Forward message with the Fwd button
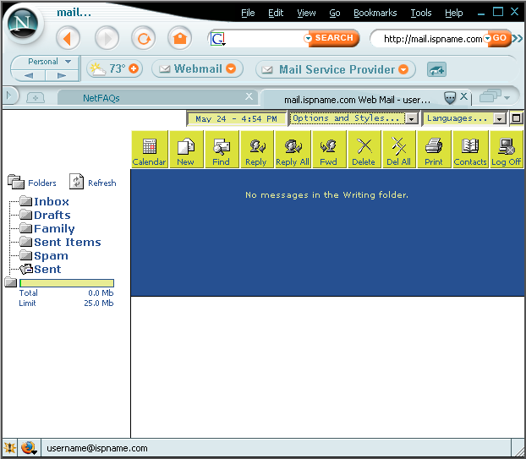526x459 pixels. [329, 150]
